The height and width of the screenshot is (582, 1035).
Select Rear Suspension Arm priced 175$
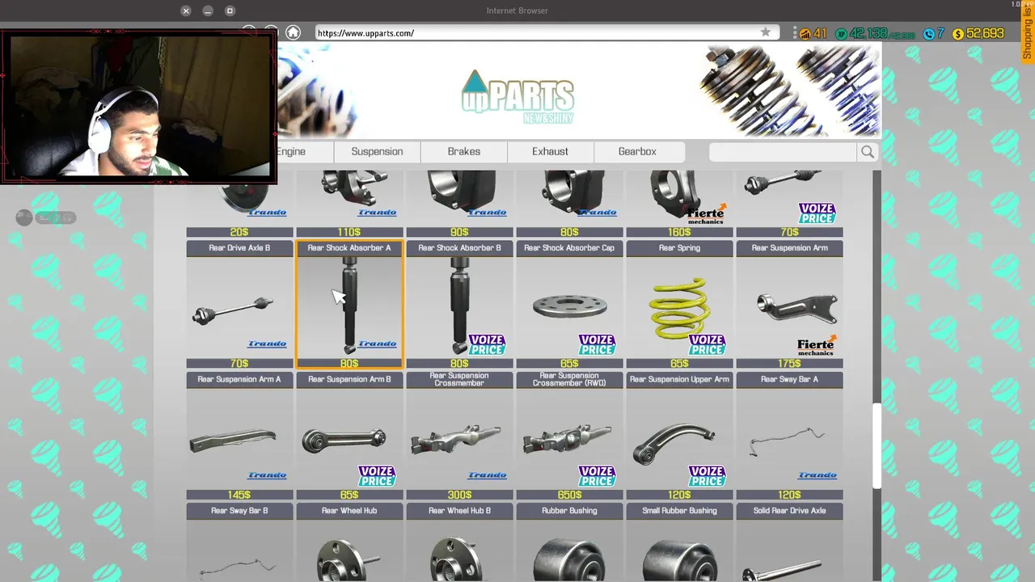tap(789, 305)
